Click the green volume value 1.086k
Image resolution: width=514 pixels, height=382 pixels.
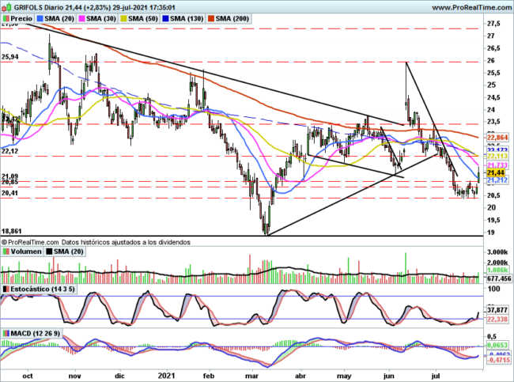[497, 270]
